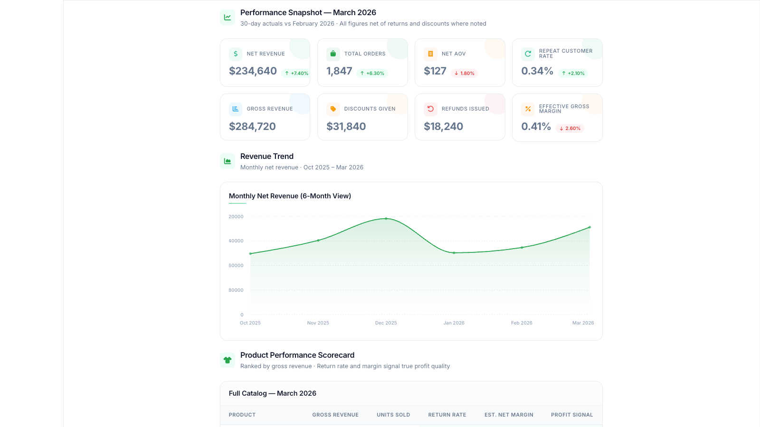Sort by the Gross Revenue column header

(x=335, y=415)
